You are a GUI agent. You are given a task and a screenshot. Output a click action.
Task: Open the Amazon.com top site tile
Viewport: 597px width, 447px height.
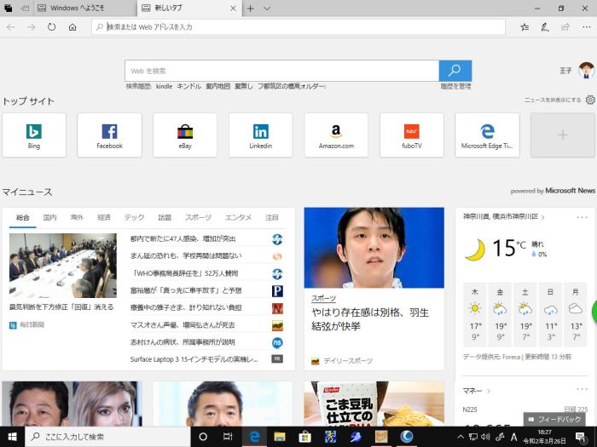[336, 135]
